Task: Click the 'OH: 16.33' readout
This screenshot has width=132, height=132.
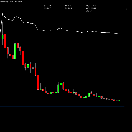Action: (91, 8)
